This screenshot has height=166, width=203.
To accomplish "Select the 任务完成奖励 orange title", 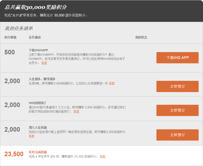I will coord(38,152).
